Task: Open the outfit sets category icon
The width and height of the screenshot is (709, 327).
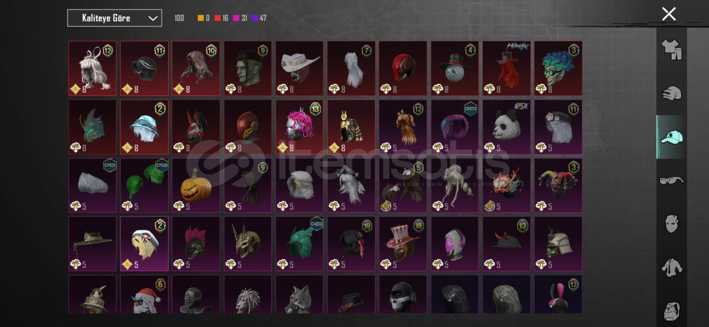Action: [672, 50]
